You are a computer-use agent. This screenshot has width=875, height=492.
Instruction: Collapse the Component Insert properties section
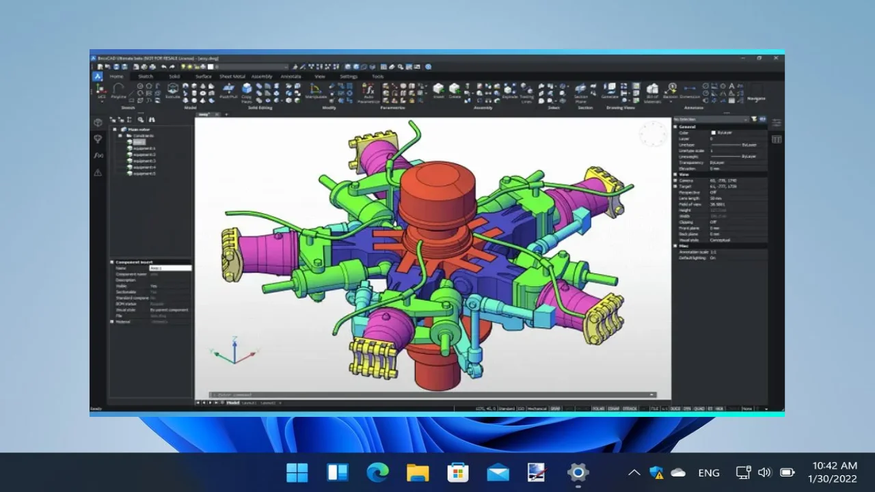(x=113, y=262)
